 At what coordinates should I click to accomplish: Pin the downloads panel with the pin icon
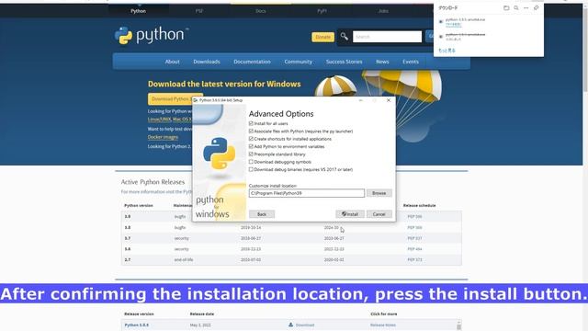pos(537,8)
